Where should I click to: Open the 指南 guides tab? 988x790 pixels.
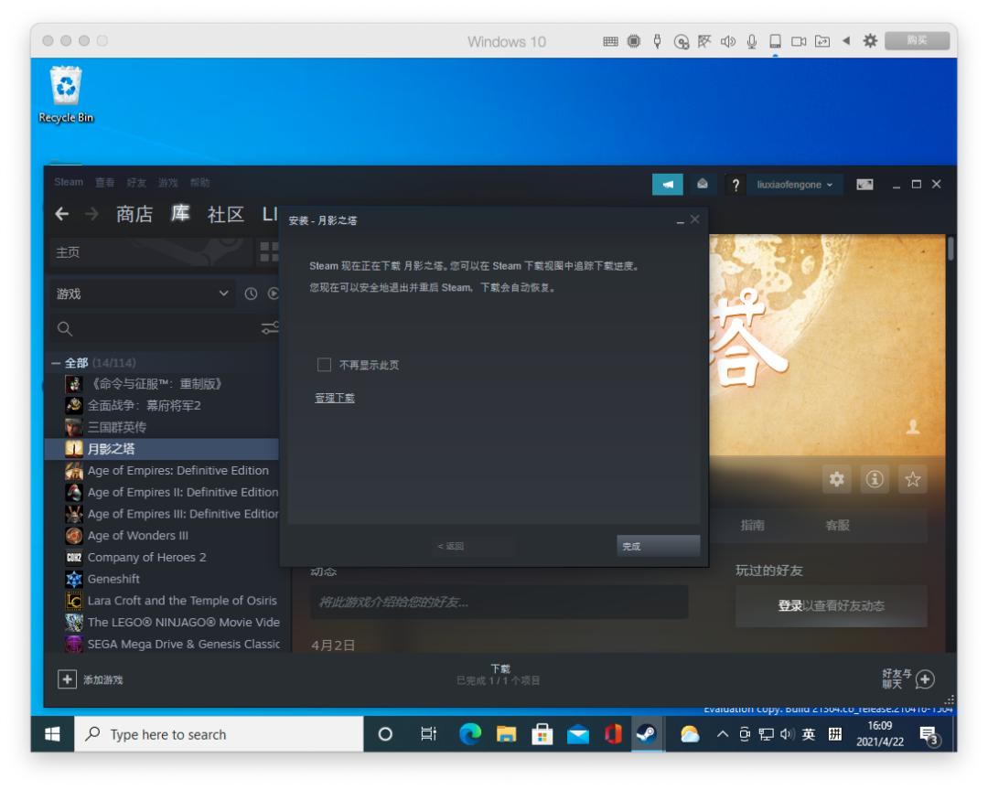(x=752, y=525)
